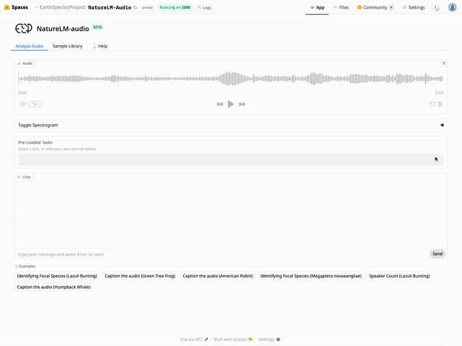Seek playback position on the waveform
Screen dimensions: 462x346
(x=231, y=78)
